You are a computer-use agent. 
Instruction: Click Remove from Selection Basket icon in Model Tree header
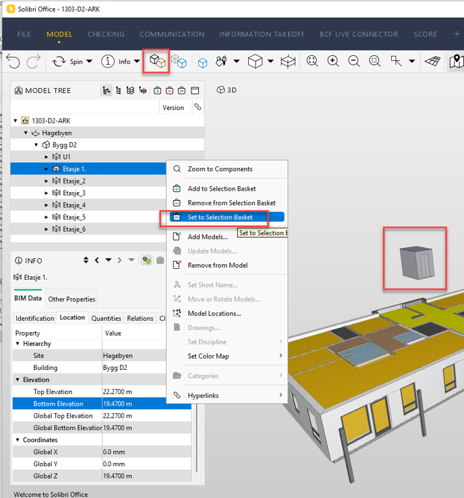[x=170, y=91]
